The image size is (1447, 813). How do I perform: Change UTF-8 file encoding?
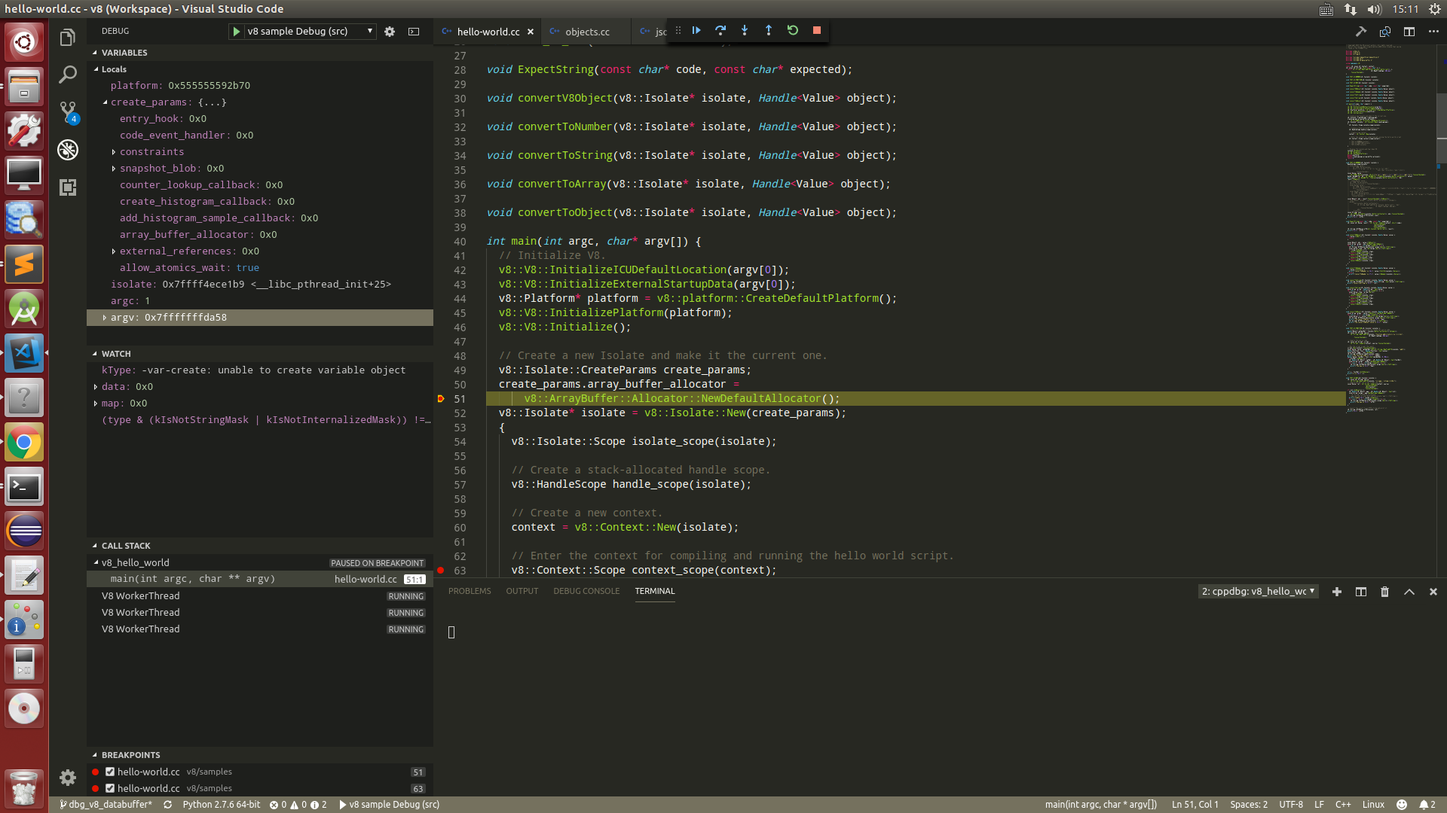tap(1291, 805)
